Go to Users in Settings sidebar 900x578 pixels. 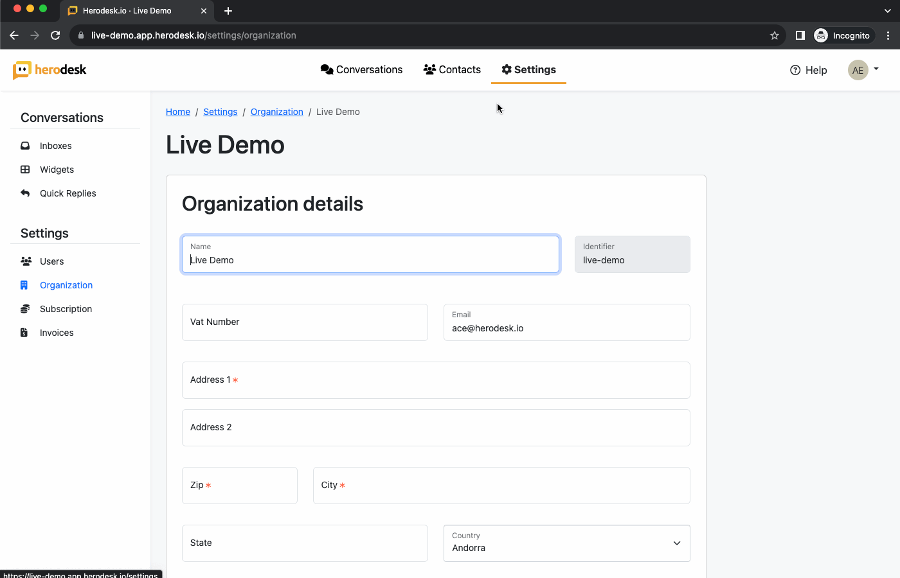(x=51, y=261)
